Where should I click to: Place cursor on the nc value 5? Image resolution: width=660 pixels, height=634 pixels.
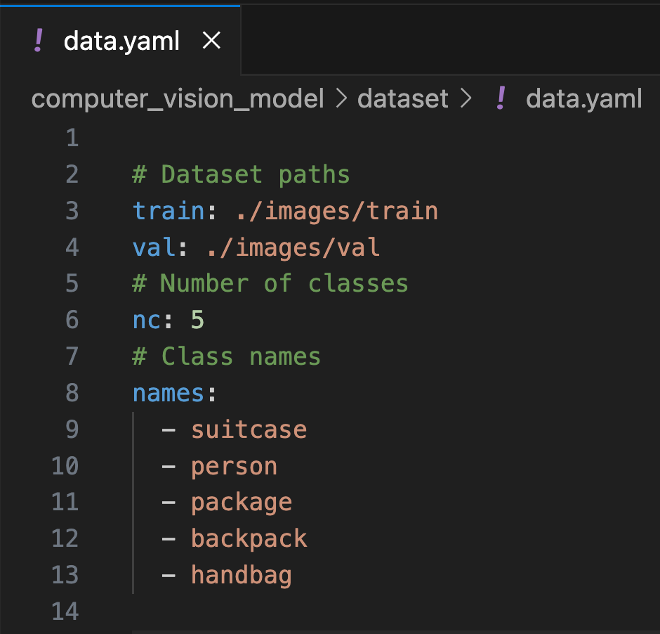pyautogui.click(x=197, y=321)
